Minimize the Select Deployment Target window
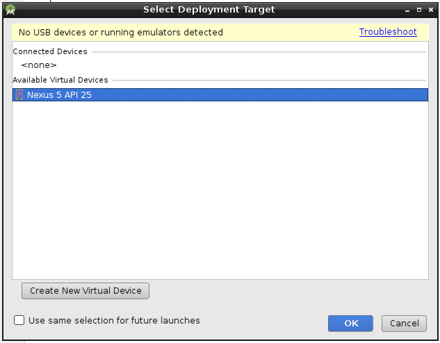Image resolution: width=440 pixels, height=343 pixels. [407, 10]
